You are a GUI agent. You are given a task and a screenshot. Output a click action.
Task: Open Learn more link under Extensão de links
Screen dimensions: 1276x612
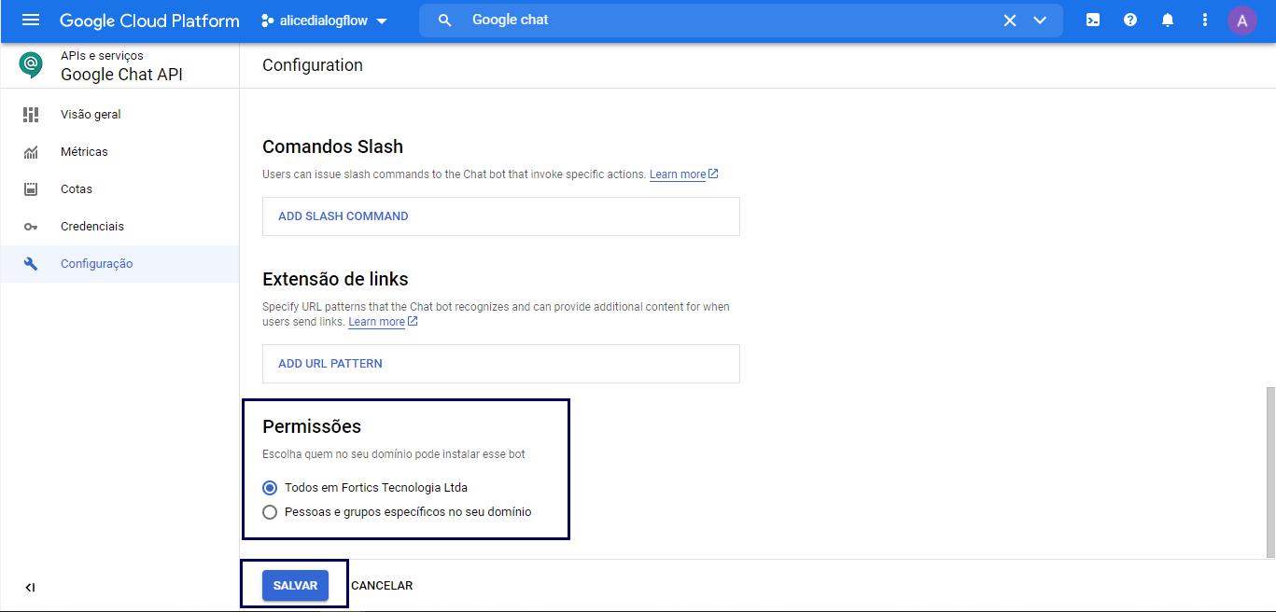(383, 322)
